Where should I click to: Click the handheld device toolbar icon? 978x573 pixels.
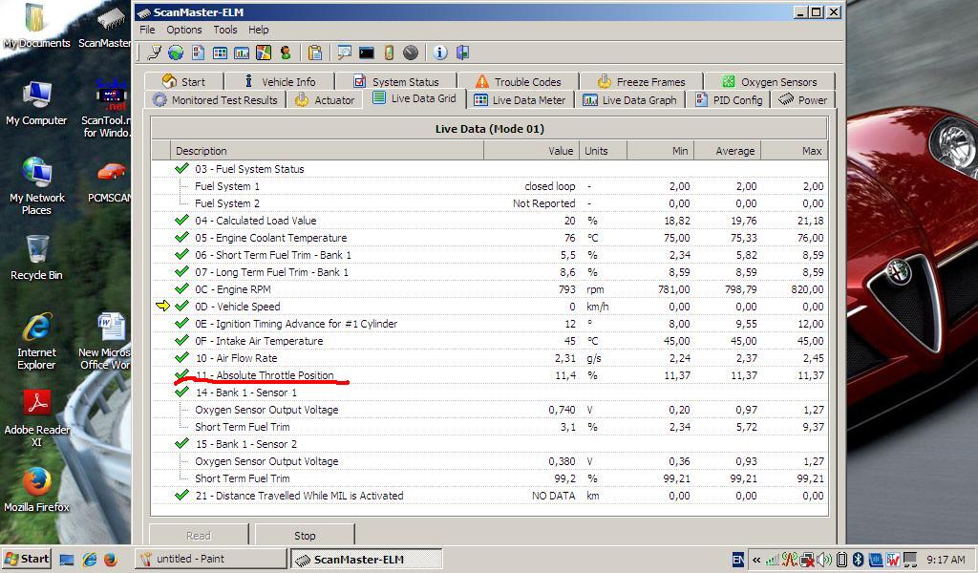click(x=389, y=53)
